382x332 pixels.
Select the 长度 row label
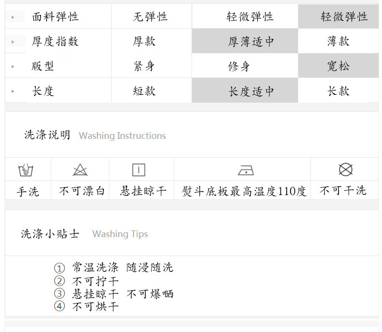43,91
